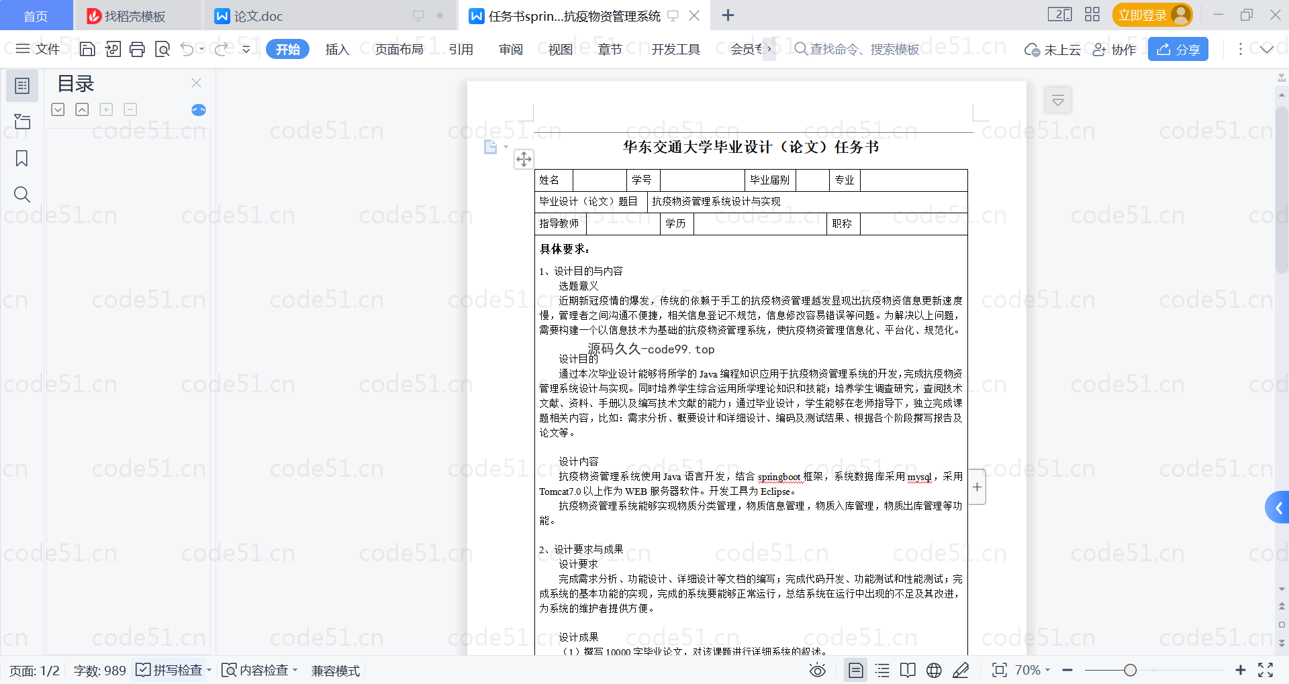The image size is (1289, 684).
Task: Click the paragraph layout document icon
Action: coord(491,147)
